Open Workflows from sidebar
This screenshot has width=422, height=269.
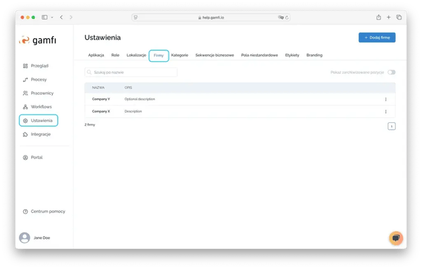(41, 106)
